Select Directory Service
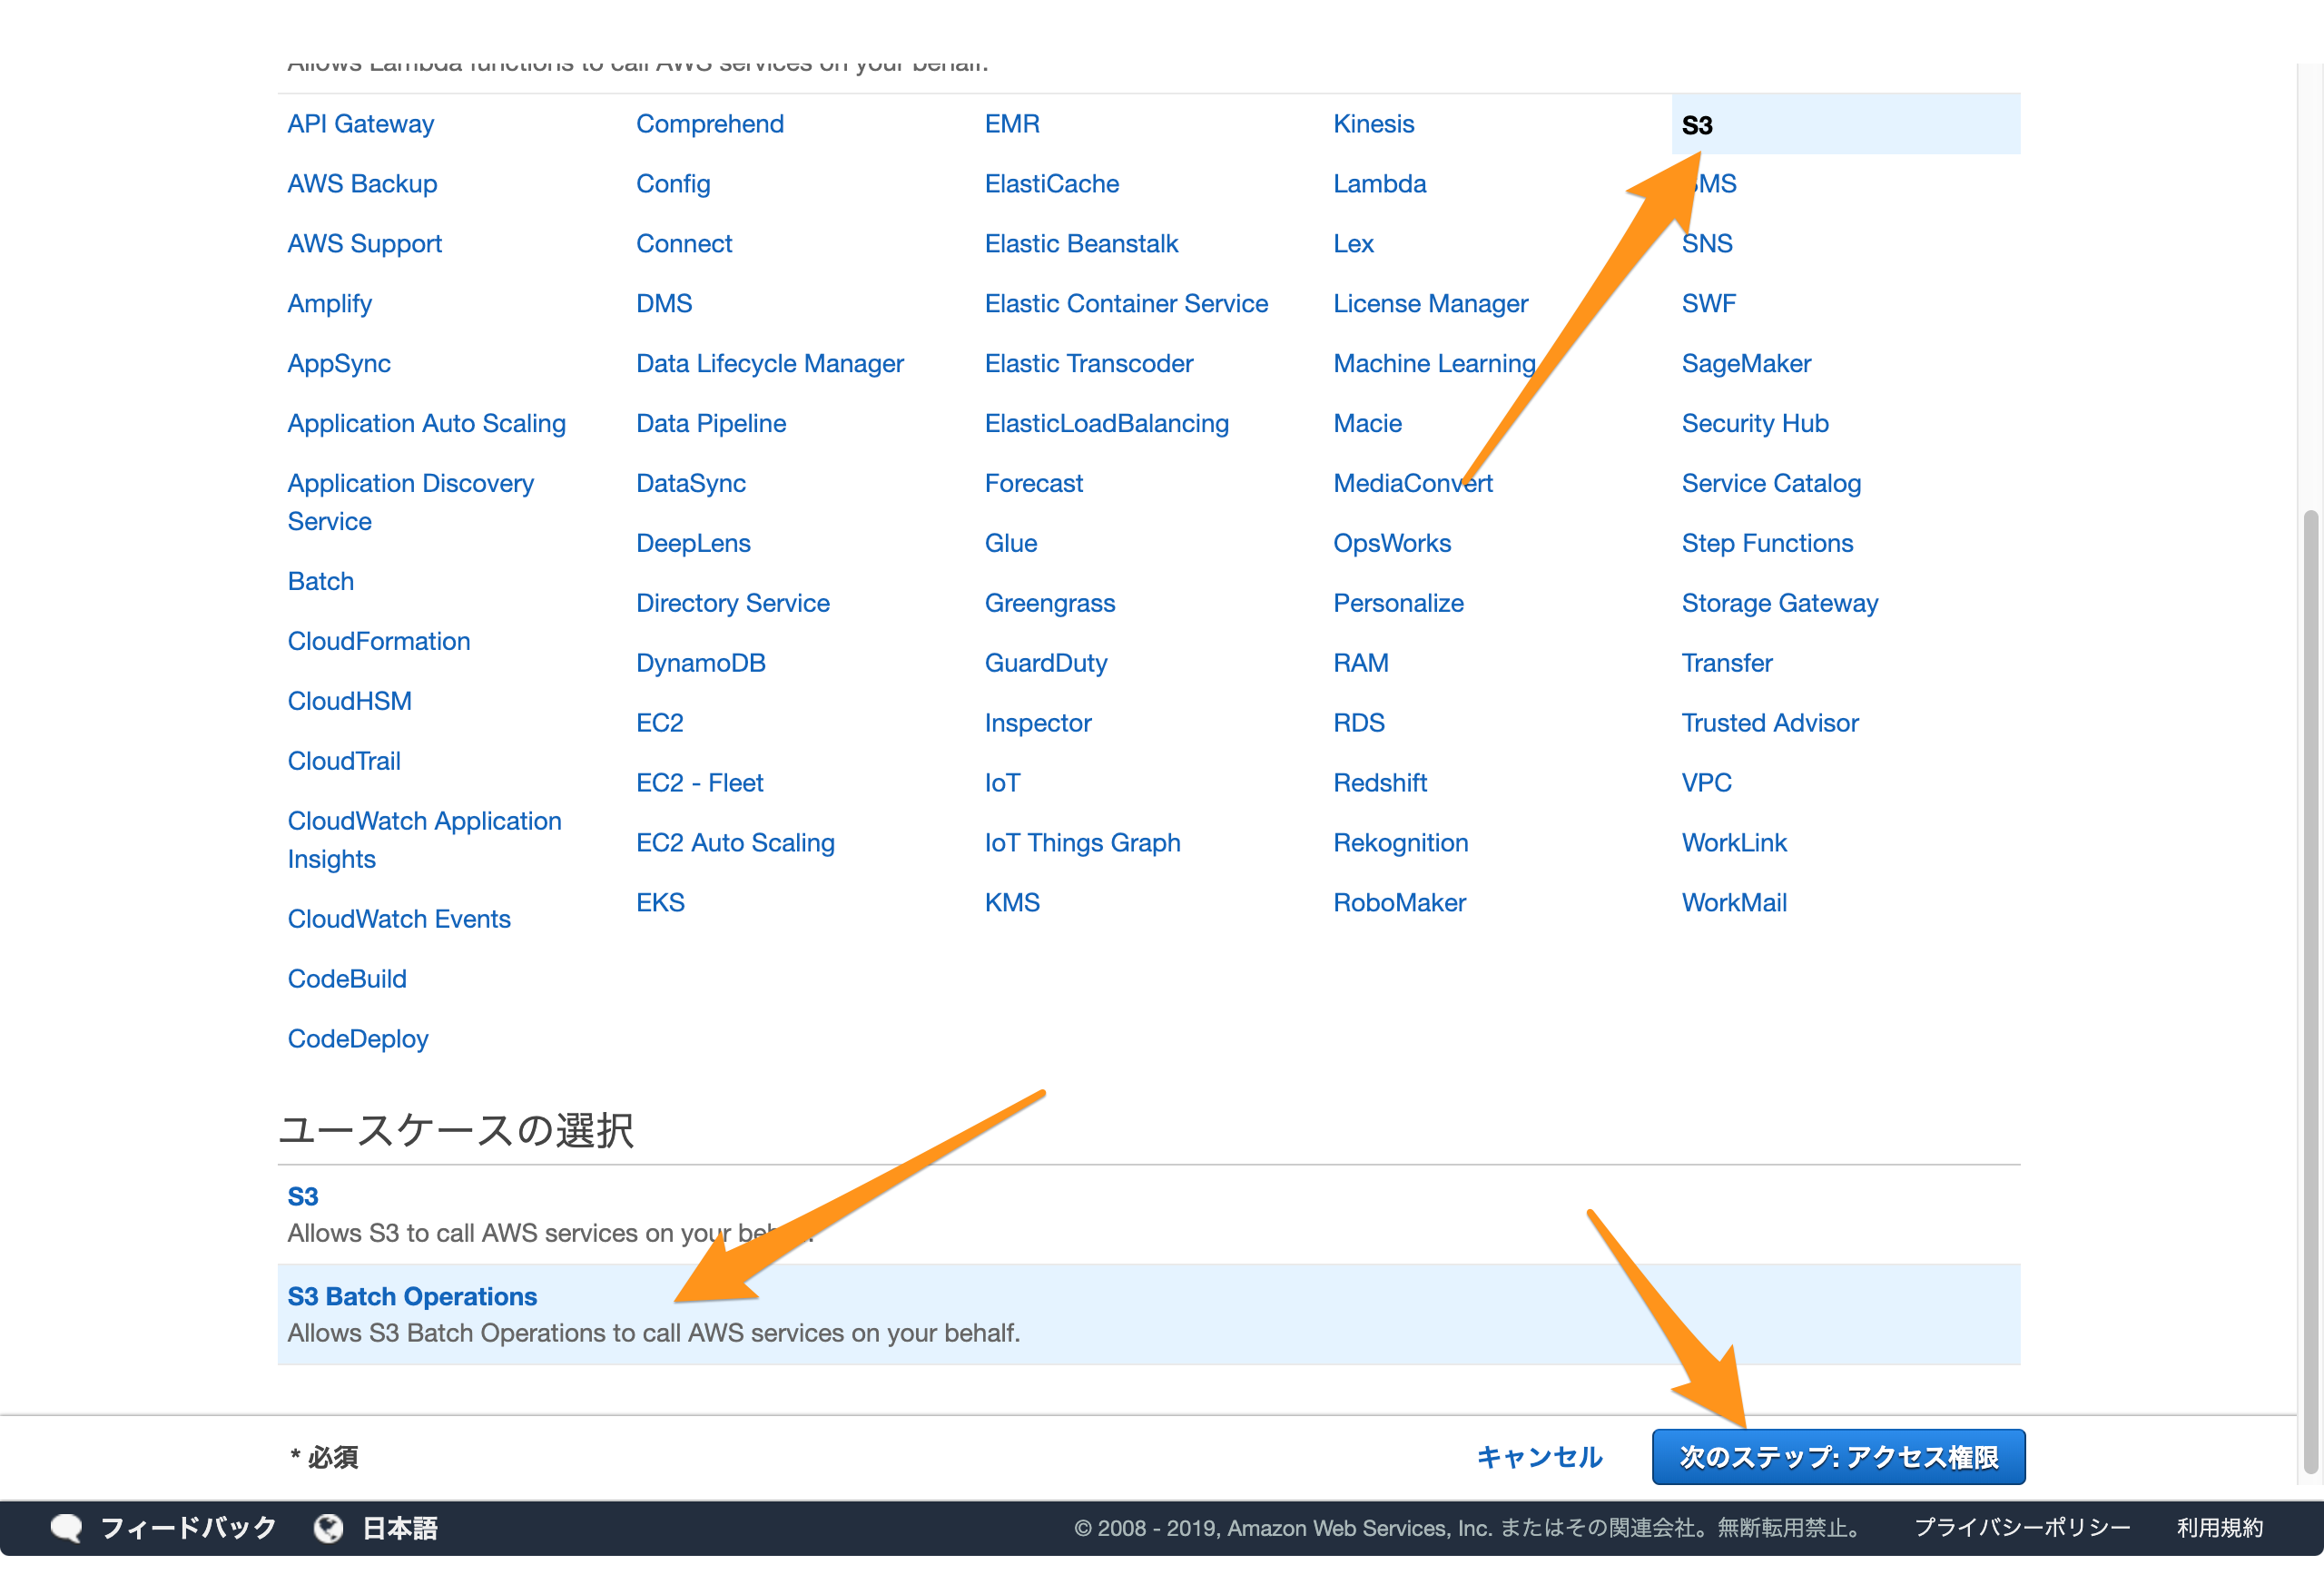2324x1594 pixels. pos(732,603)
